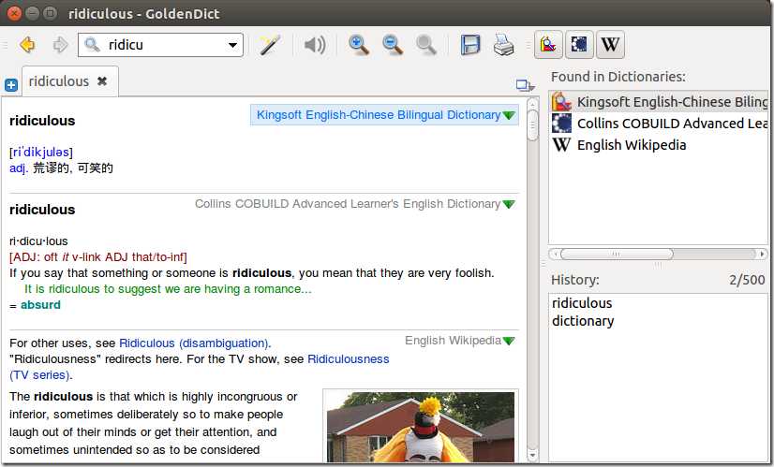Open 'Ridiculous (disambiguation)' link
774x467 pixels.
click(x=194, y=343)
